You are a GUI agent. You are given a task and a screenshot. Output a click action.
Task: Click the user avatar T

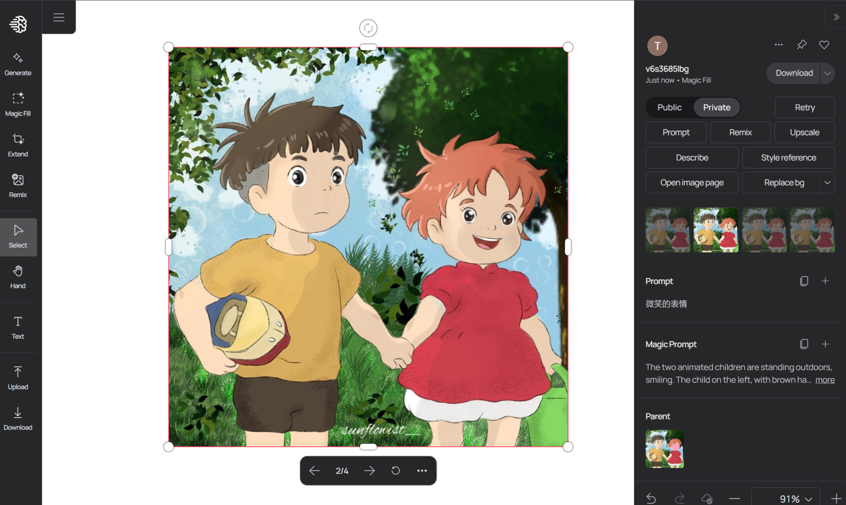click(657, 46)
